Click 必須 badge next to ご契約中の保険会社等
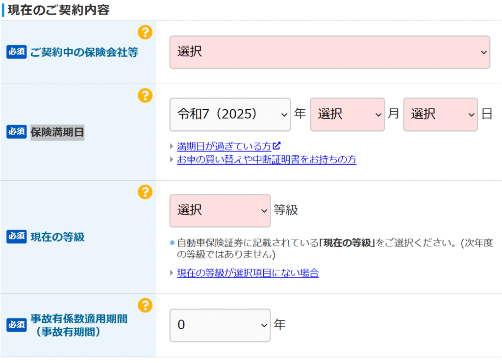502x363 pixels. coord(16,52)
